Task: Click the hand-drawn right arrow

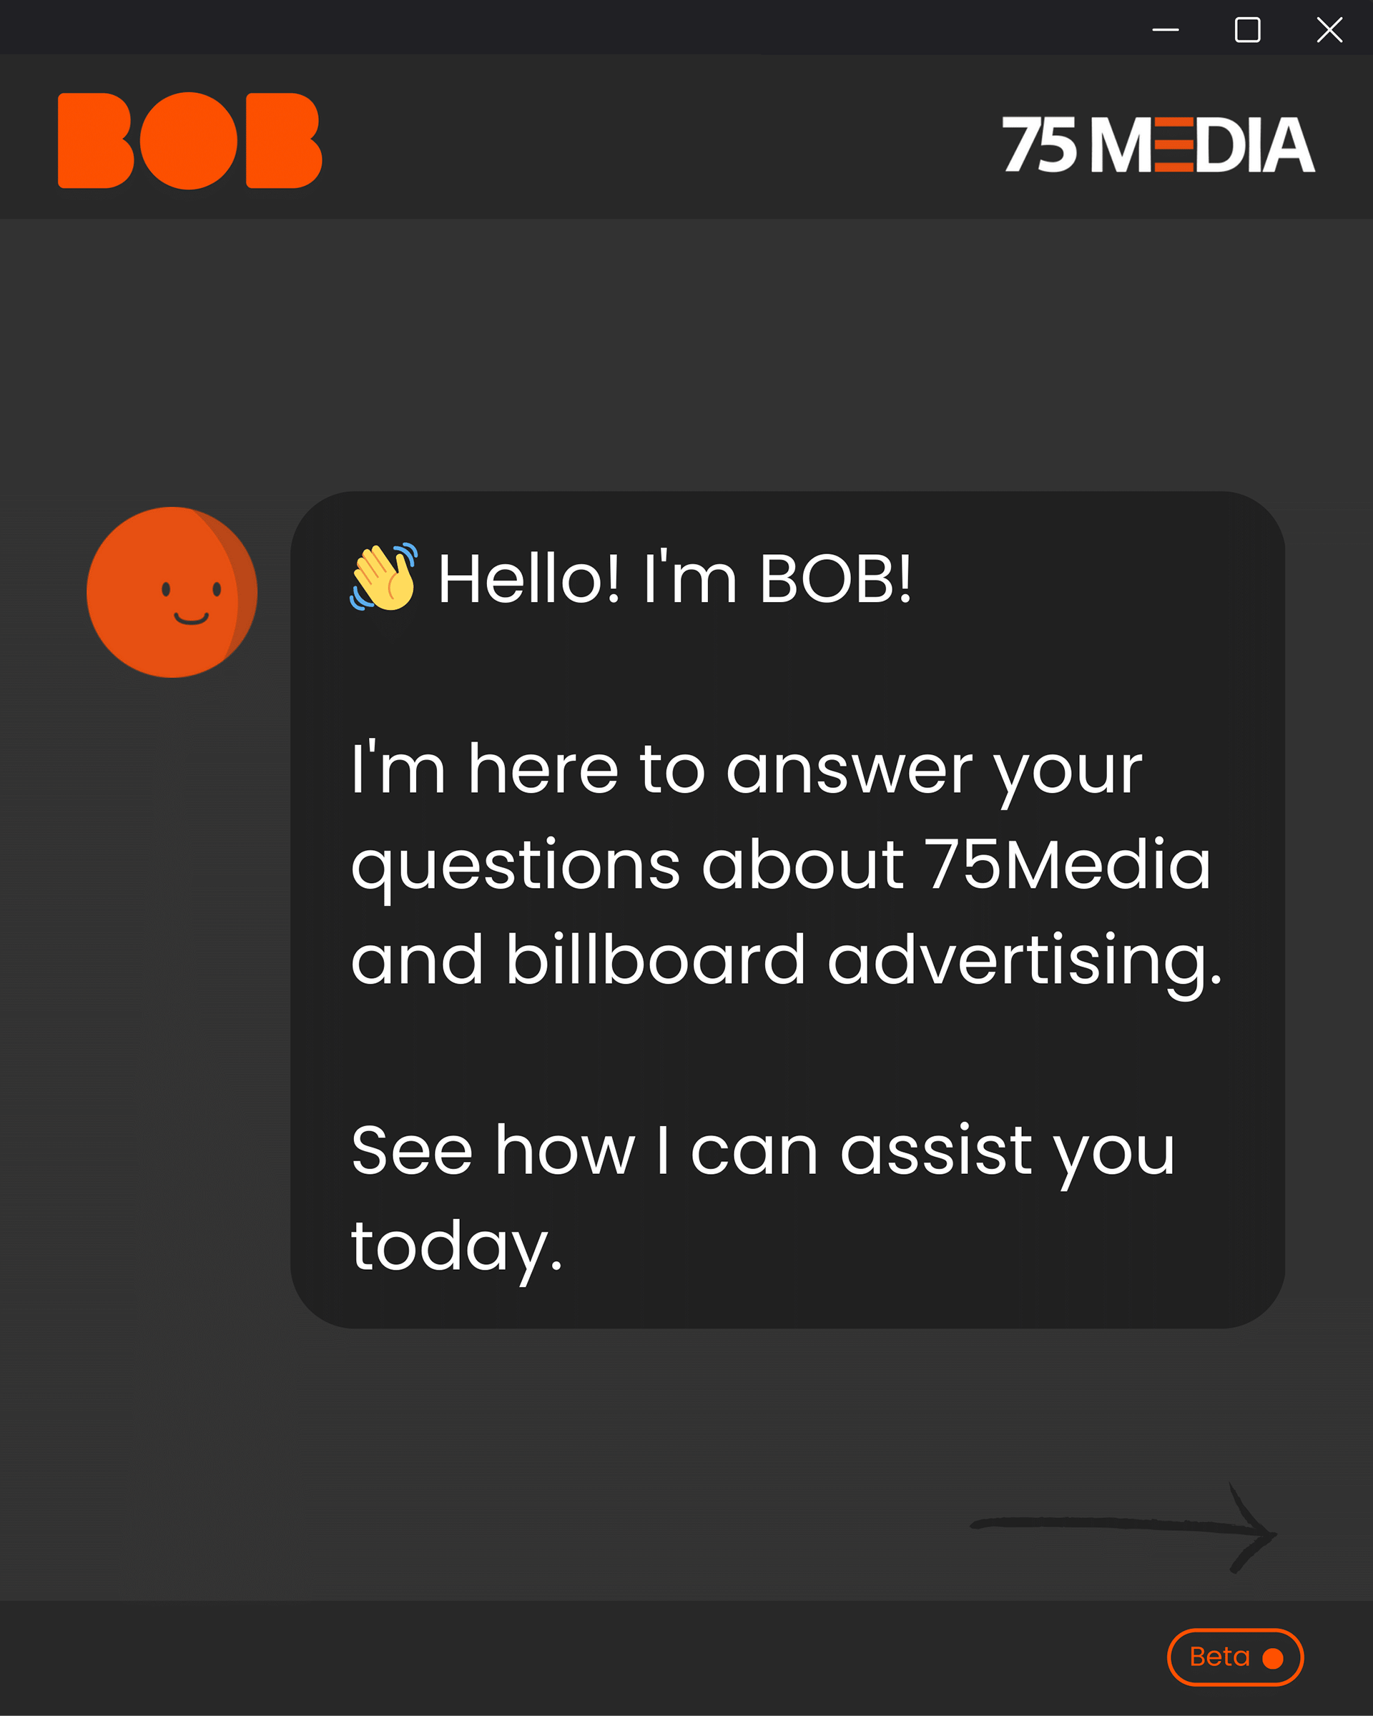Action: tap(1123, 1527)
